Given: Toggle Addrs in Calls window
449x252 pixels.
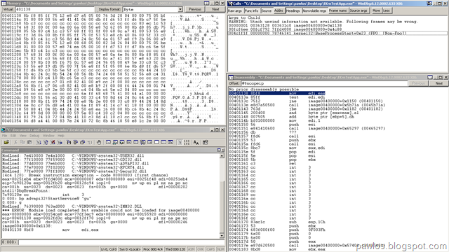Looking at the screenshot, I should point(279,10).
